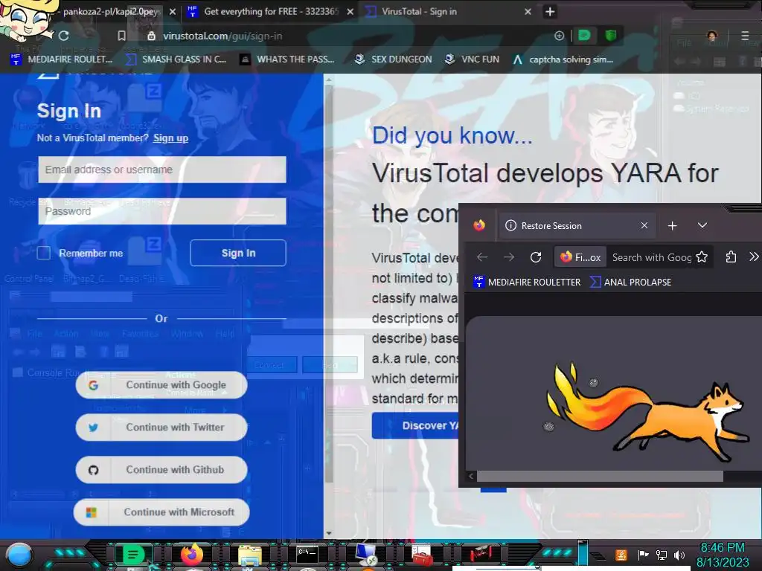Screen dimensions: 762x571
Task: Open WHATS THE PASS... bookmark
Action: [287, 59]
